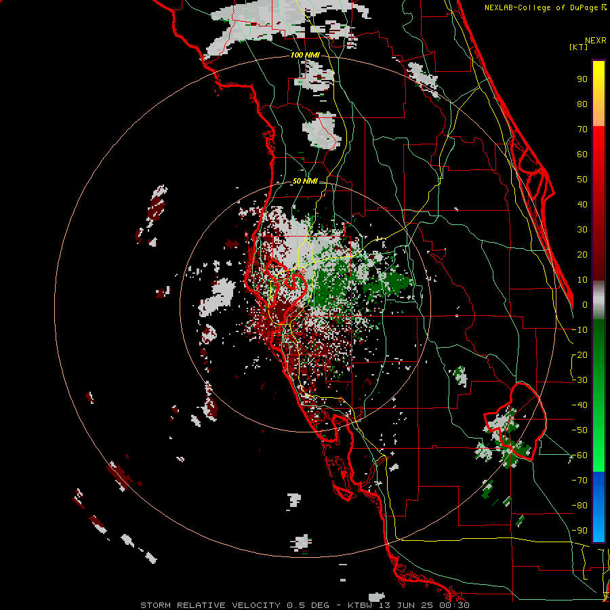610x610 pixels.
Task: Select the positive "20" color scale value
Action: pyautogui.click(x=582, y=255)
